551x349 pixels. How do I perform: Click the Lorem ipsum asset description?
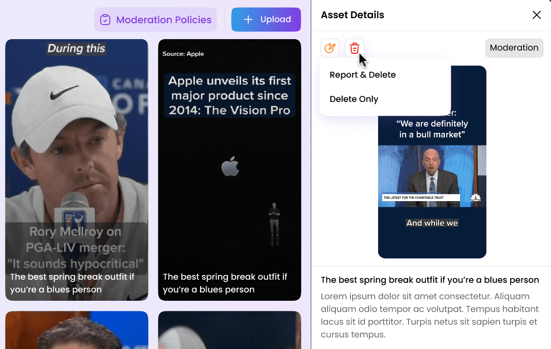point(430,315)
